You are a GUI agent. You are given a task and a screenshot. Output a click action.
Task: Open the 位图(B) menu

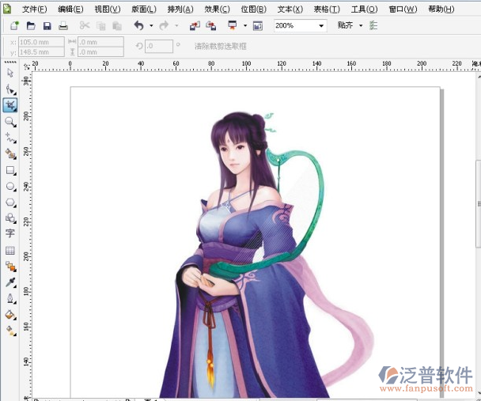point(253,9)
